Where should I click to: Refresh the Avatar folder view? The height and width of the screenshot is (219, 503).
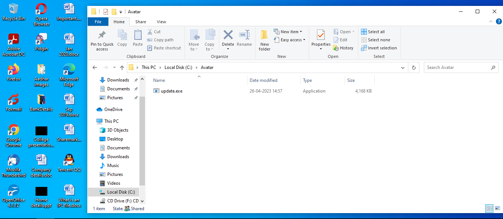[413, 67]
